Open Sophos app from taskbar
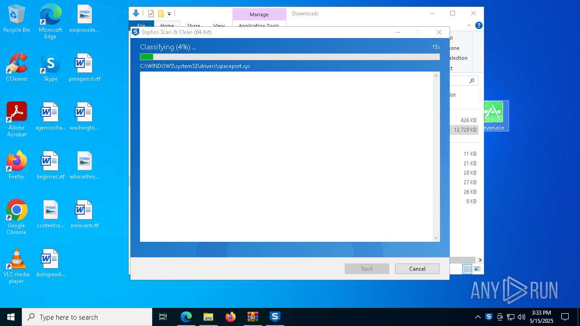This screenshot has width=580, height=326. click(x=275, y=316)
